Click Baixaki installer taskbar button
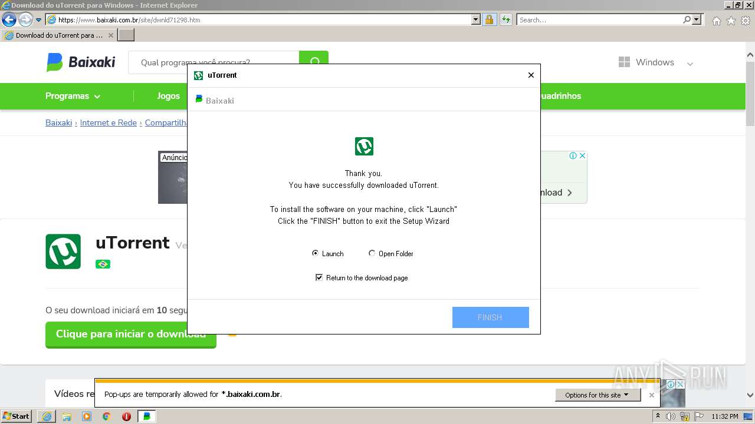The height and width of the screenshot is (424, 755). point(147,416)
